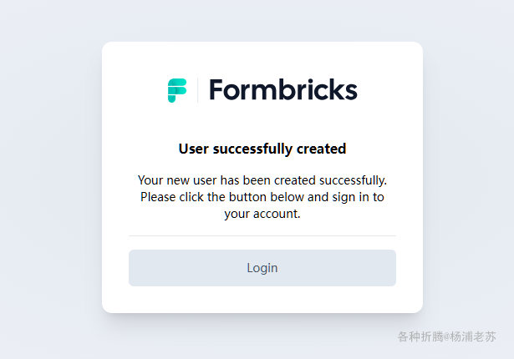The width and height of the screenshot is (514, 359).
Task: Click the watermark text in bottom corner
Action: pos(446,337)
